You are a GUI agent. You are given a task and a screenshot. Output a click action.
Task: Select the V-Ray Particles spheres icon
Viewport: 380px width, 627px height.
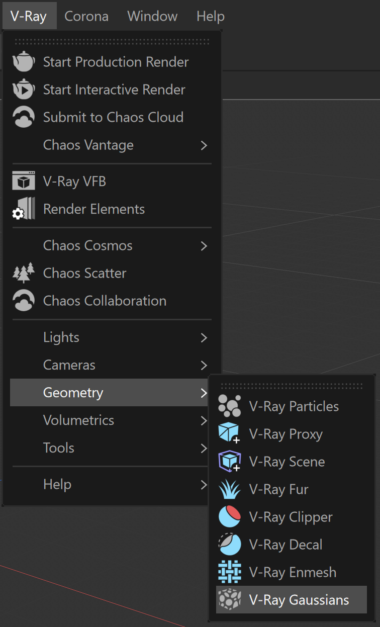pyautogui.click(x=230, y=406)
